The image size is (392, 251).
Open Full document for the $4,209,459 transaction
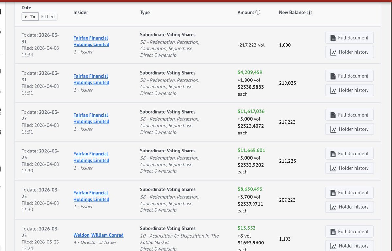(x=350, y=76)
